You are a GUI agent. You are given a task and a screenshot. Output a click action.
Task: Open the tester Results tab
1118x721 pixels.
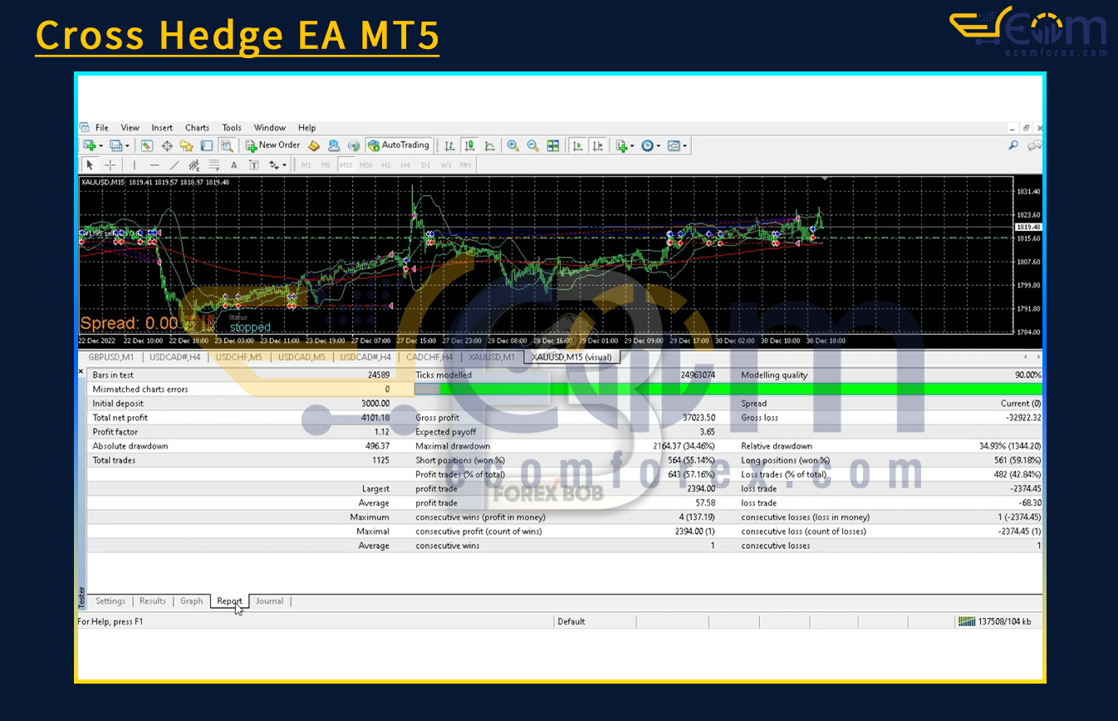[x=153, y=601]
